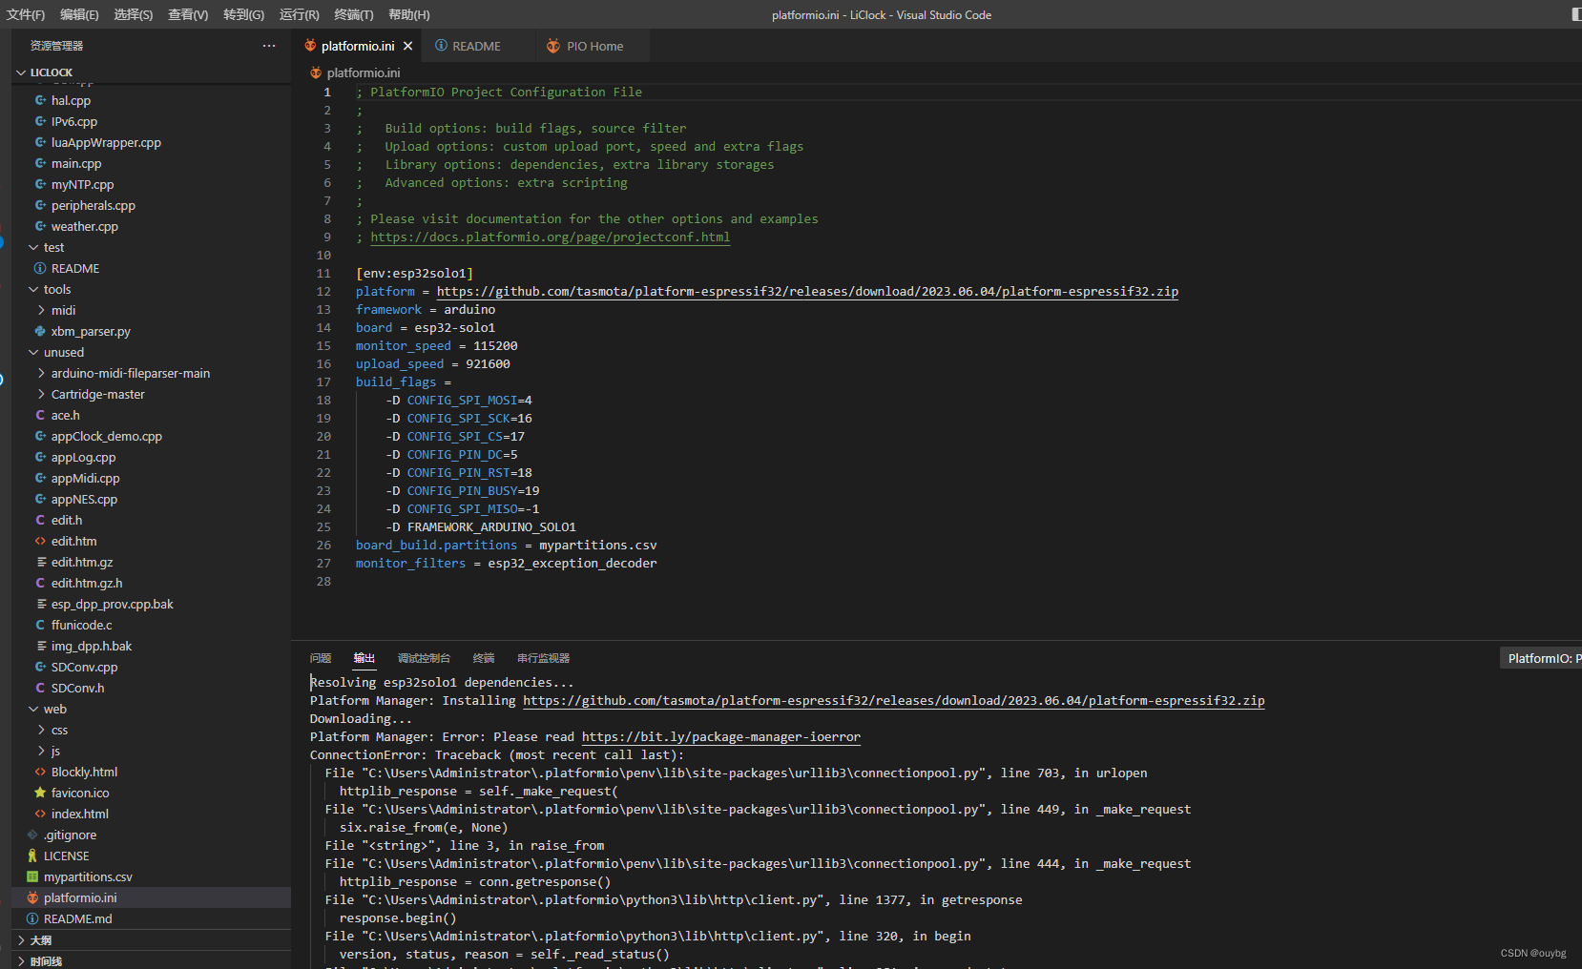Open the 文件(F) menu

coord(26,14)
